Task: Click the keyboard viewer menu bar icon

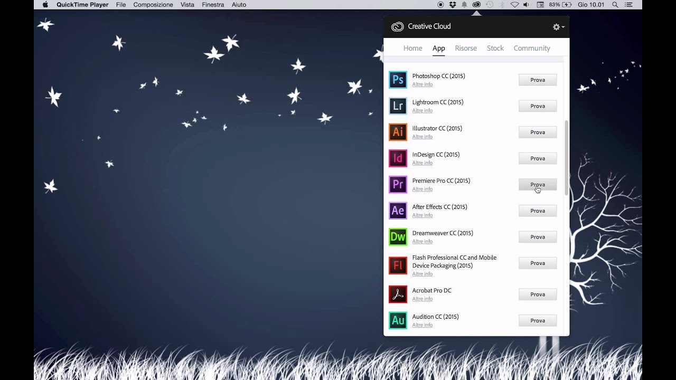Action: 540,5
